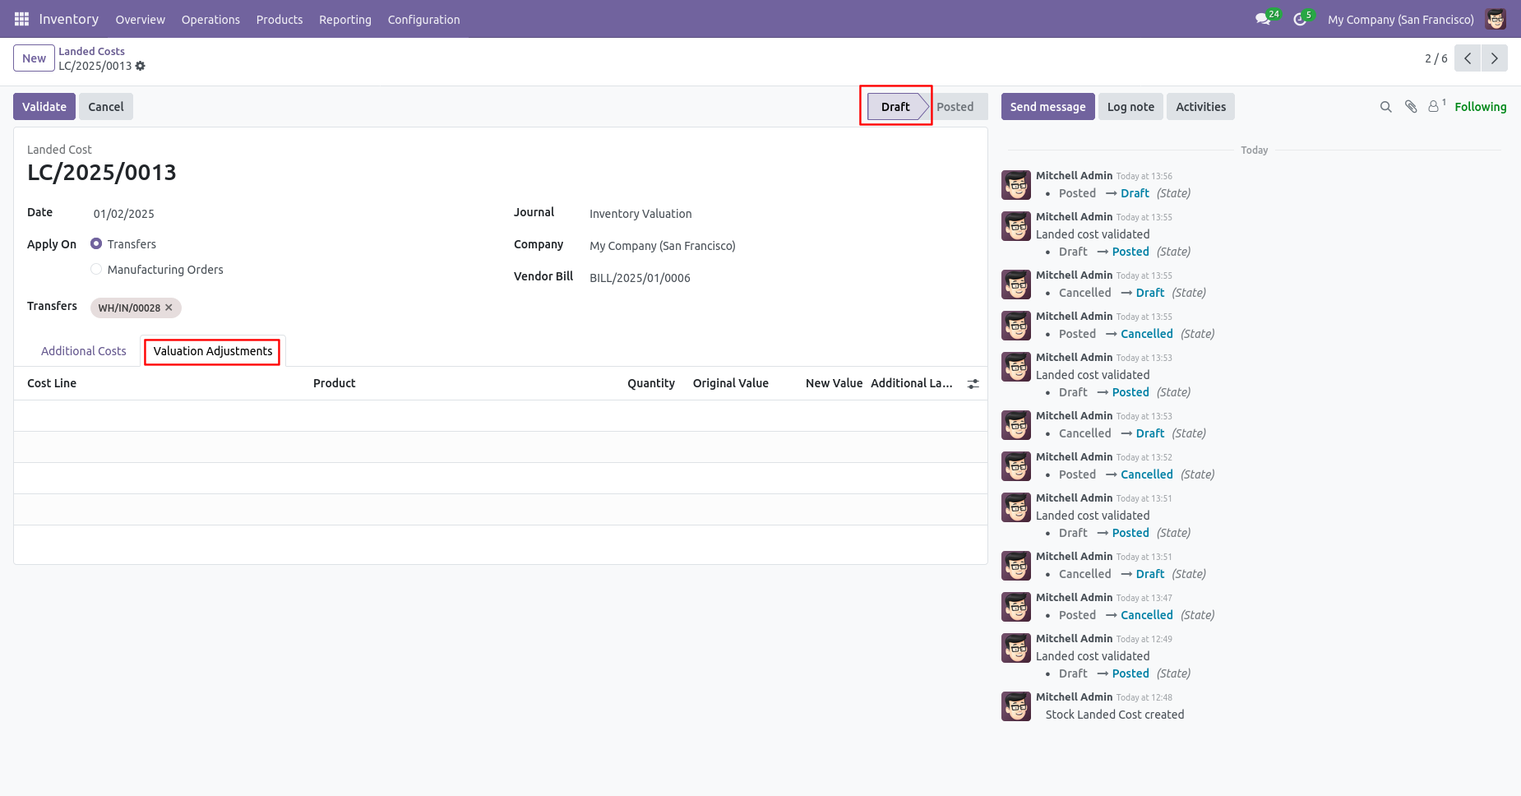Click the chatter search magnifier icon
Image resolution: width=1521 pixels, height=796 pixels.
[1385, 107]
